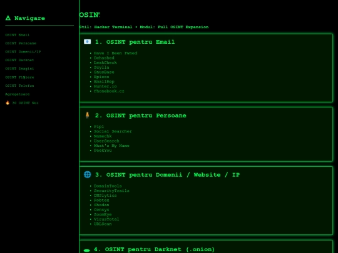Open the UserSearch link
The image size is (338, 253).
[106, 141]
